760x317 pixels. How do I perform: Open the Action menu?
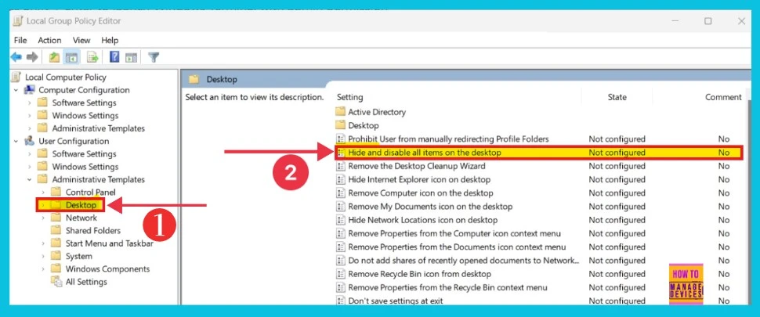(49, 40)
